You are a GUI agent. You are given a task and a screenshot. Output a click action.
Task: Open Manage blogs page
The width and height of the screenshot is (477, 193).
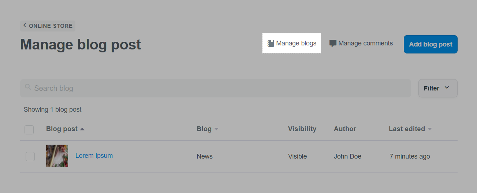[x=296, y=43]
